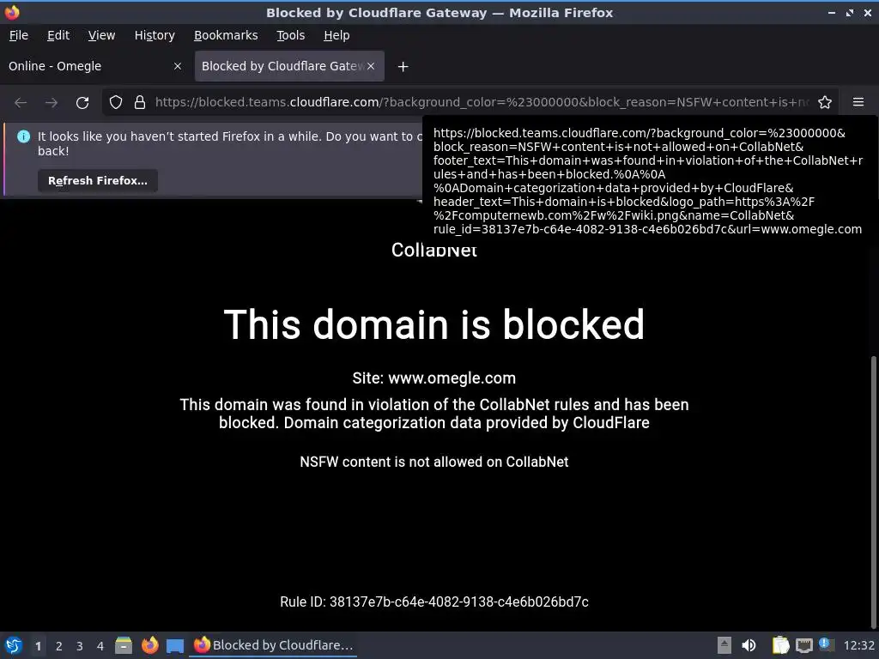This screenshot has height=659, width=879.
Task: Go back one page
Action: [21, 103]
